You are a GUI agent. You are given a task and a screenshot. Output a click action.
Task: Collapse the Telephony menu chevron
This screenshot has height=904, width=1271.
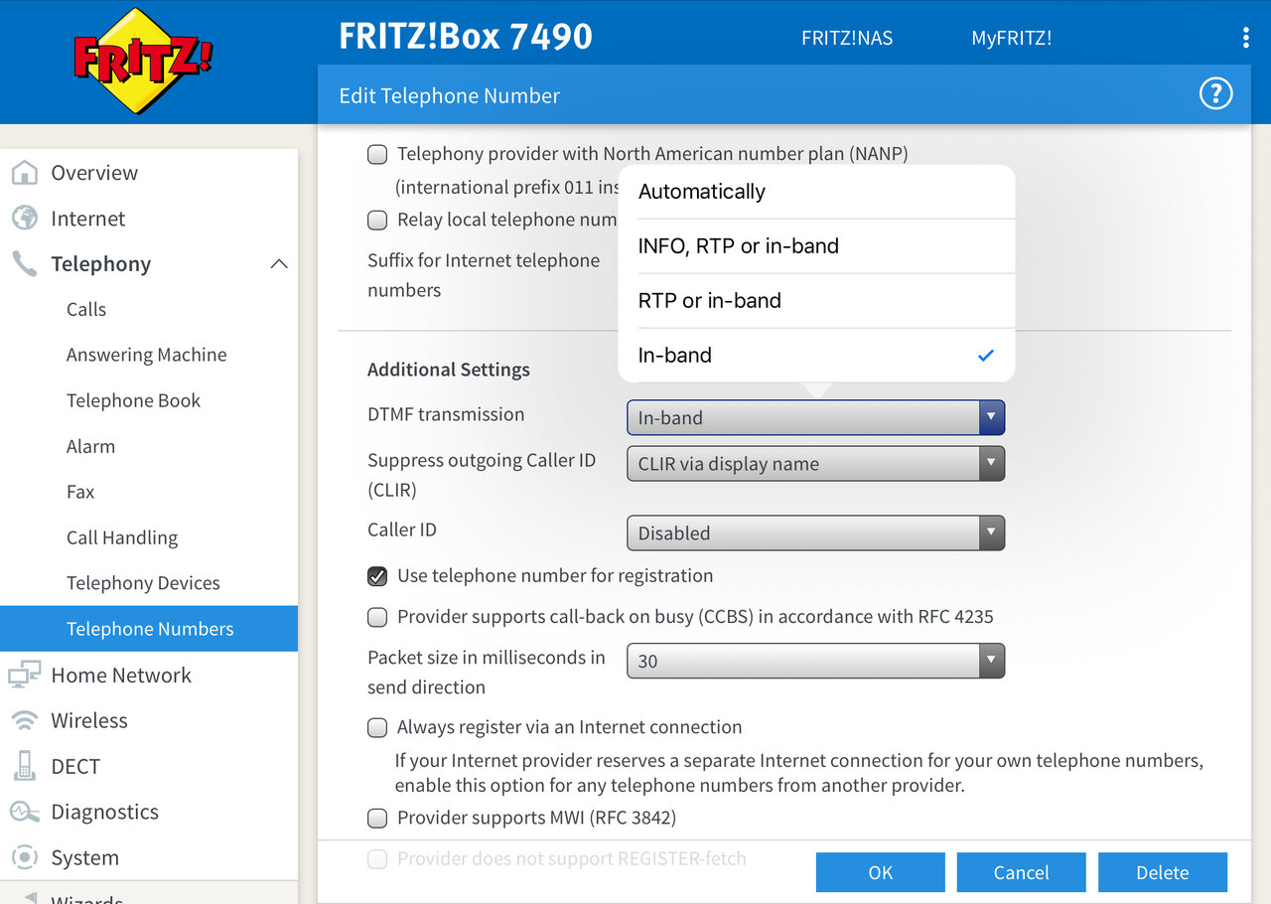pos(279,264)
